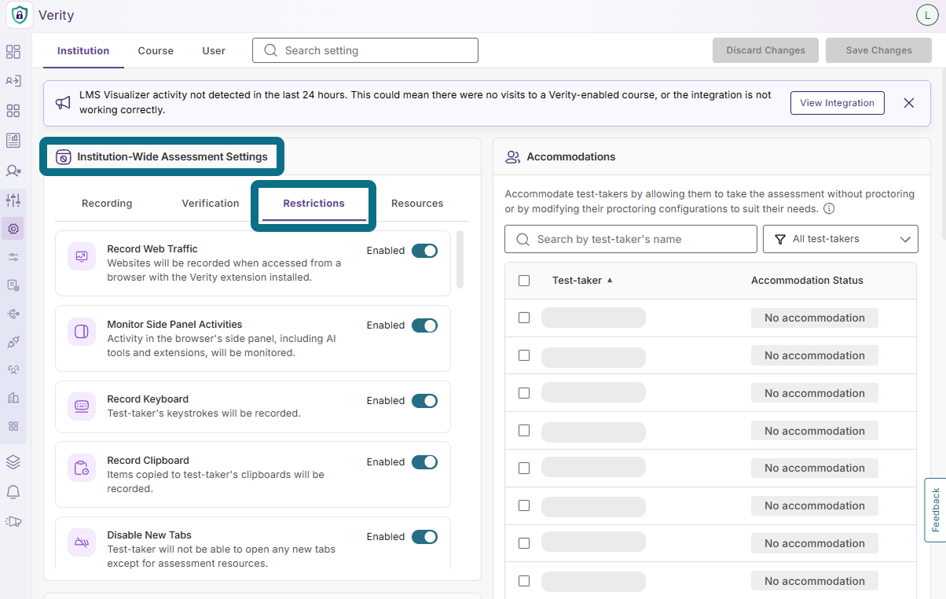
Task: Switch to the Institution tab
Action: (83, 50)
